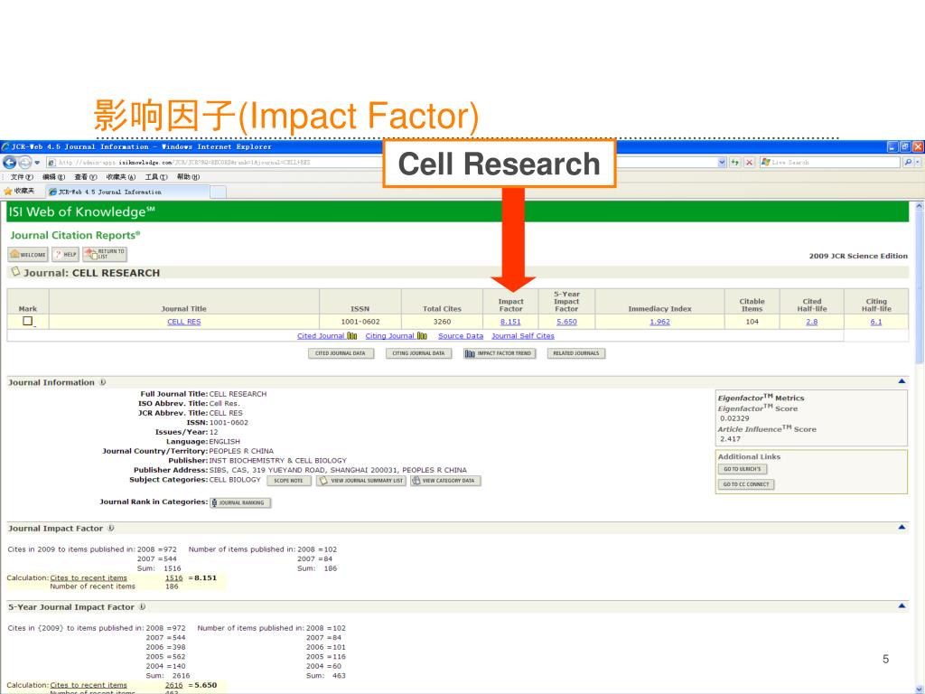Click the 5-Year Impact Factor value 5.650
This screenshot has height=694, width=925.
(566, 322)
